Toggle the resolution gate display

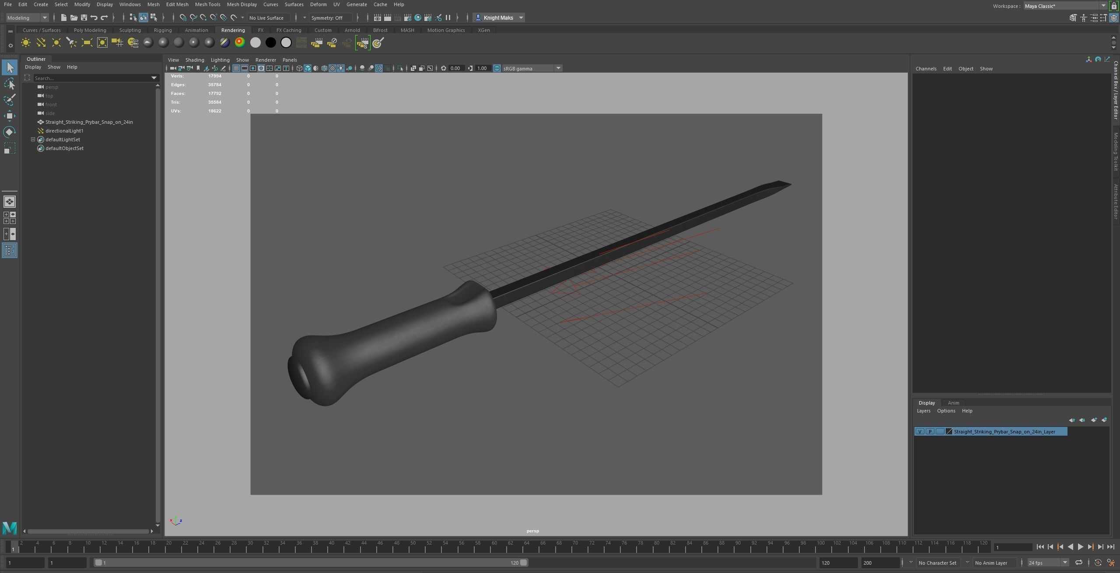click(x=253, y=68)
